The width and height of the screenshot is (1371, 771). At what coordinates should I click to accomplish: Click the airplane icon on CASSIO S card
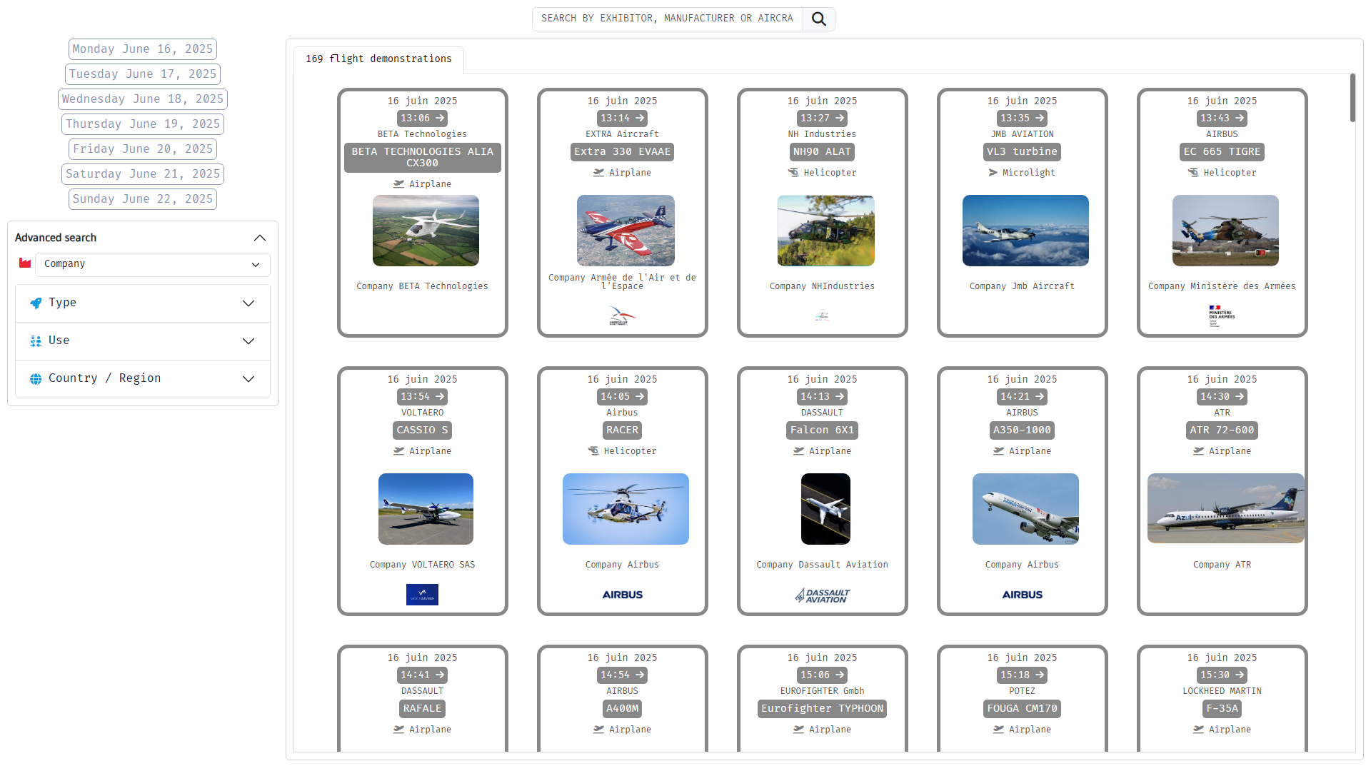[399, 451]
